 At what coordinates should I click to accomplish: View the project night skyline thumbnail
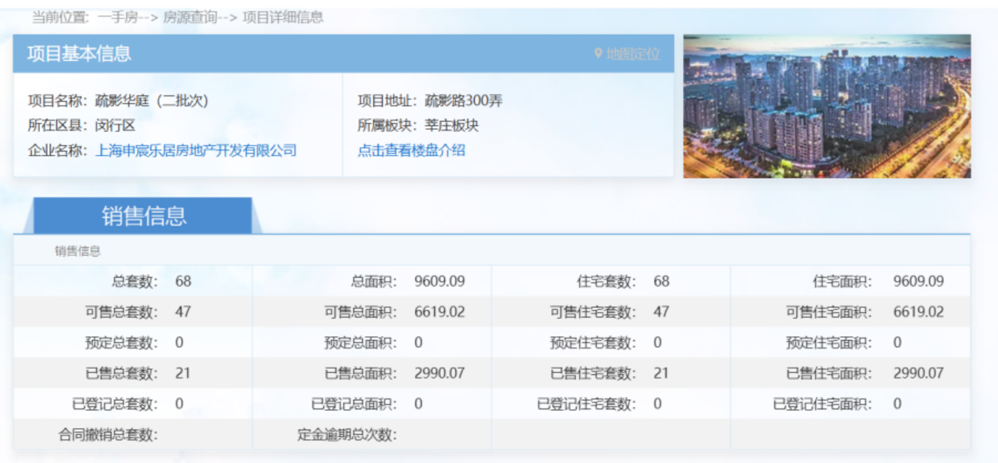(x=827, y=106)
